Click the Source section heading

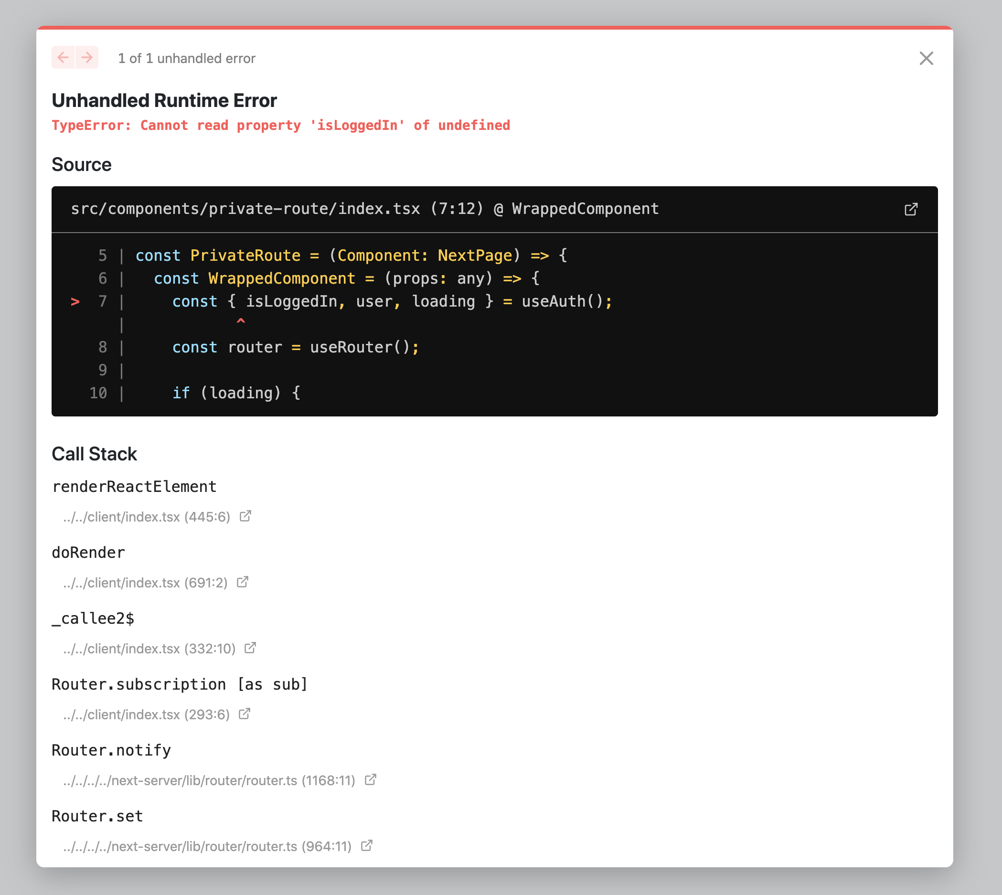pyautogui.click(x=81, y=165)
